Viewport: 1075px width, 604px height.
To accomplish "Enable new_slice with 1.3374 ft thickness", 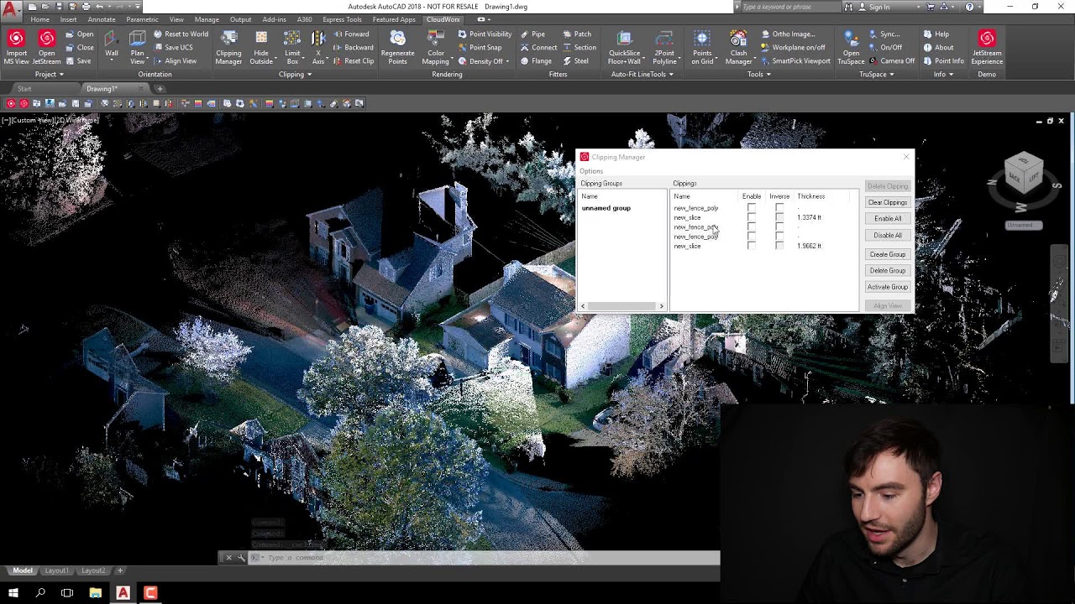I will tap(752, 217).
